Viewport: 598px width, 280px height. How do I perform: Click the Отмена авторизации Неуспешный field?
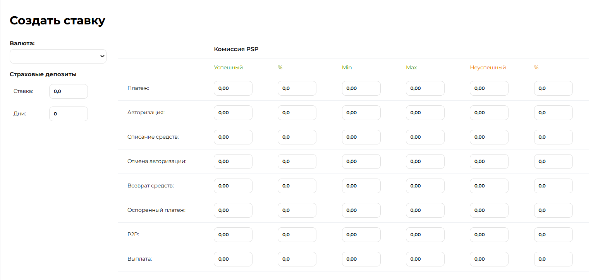pyautogui.click(x=489, y=161)
